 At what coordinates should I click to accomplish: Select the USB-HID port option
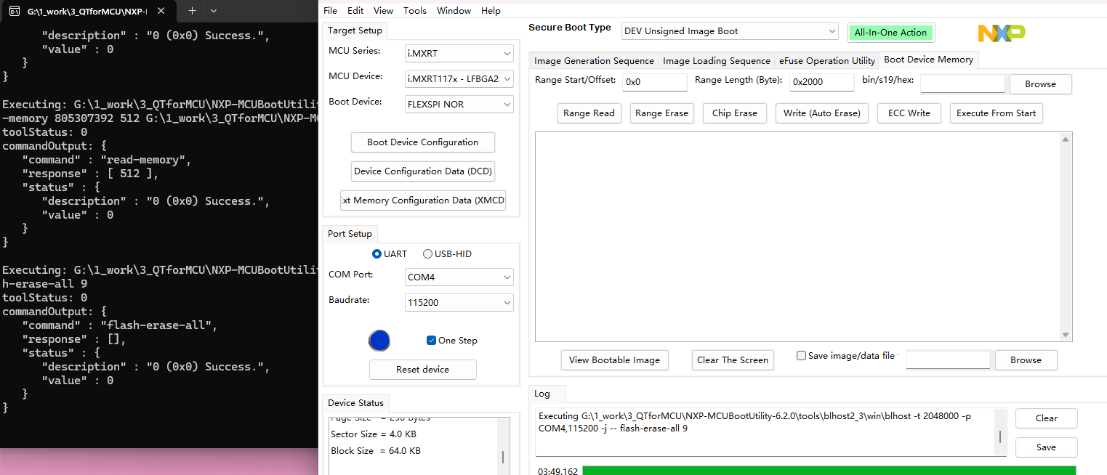click(x=427, y=253)
